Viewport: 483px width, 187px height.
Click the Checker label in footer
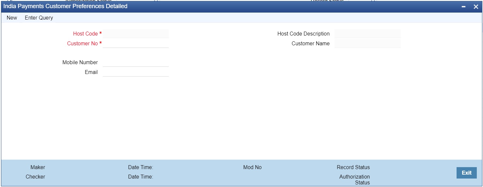click(x=36, y=177)
